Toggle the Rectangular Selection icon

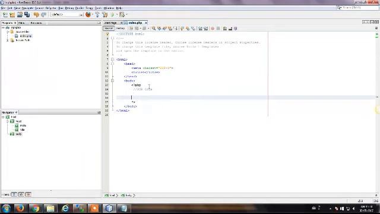tap(176, 29)
